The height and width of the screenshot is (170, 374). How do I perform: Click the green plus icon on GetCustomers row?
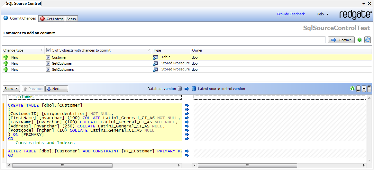[6, 69]
